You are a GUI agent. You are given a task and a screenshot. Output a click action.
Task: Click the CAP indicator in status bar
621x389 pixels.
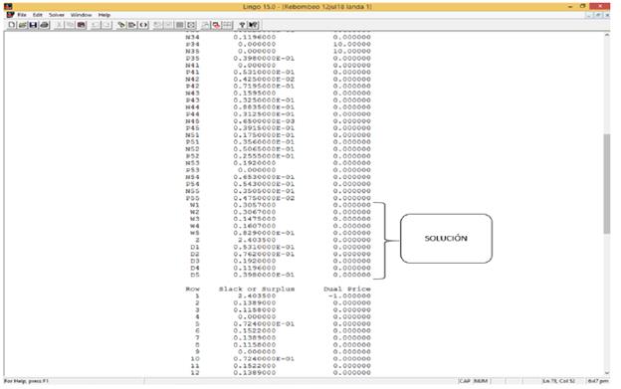click(x=465, y=381)
